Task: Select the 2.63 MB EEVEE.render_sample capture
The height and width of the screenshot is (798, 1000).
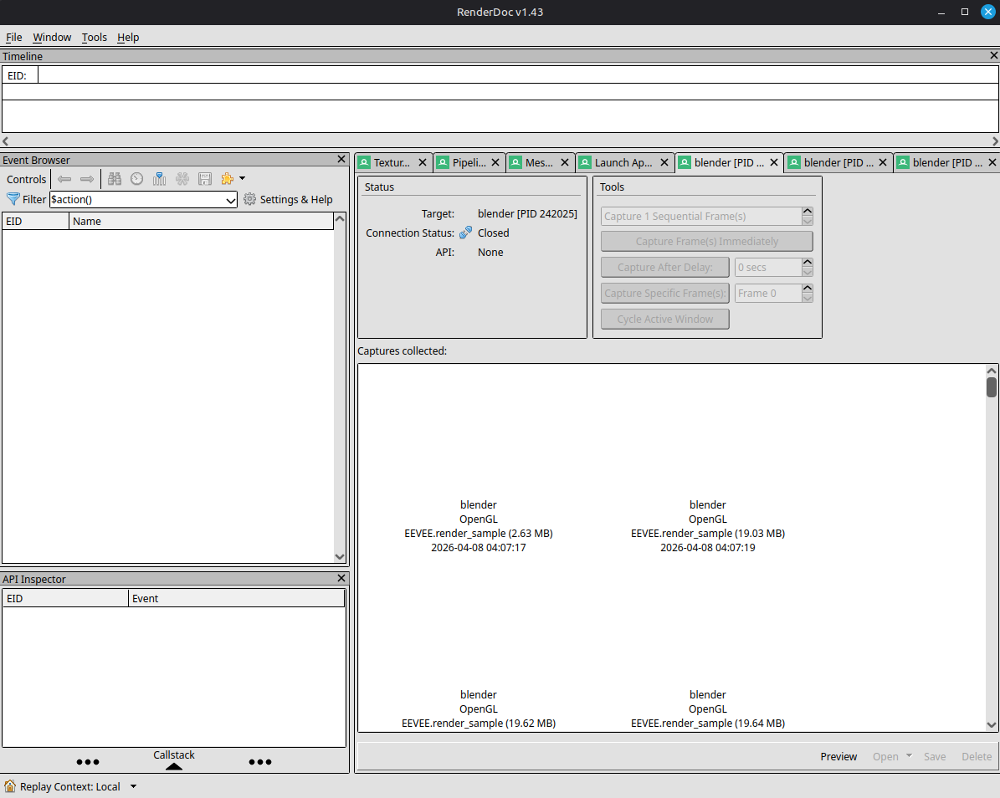Action: (479, 526)
